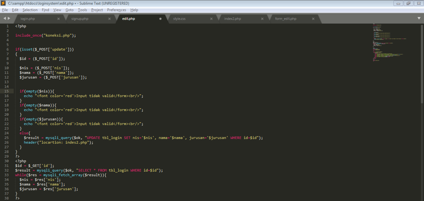Click line number 25 in the gutter

point(7,138)
